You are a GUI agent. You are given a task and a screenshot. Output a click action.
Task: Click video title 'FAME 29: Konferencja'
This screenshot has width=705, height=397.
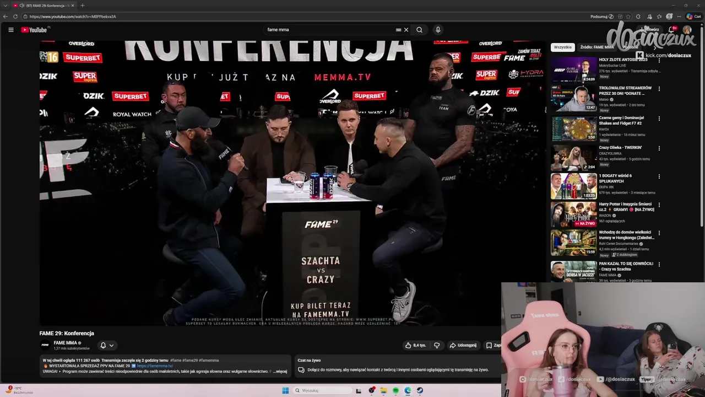click(67, 333)
